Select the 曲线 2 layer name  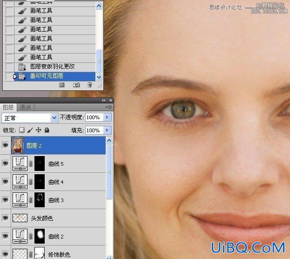click(56, 236)
